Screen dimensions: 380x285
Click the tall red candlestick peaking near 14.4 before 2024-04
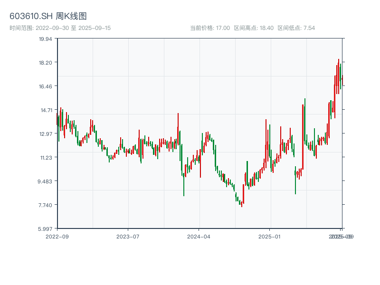pos(178,130)
